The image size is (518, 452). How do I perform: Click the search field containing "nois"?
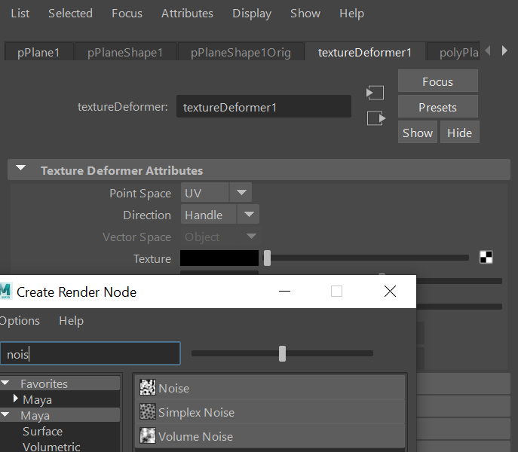tap(90, 353)
